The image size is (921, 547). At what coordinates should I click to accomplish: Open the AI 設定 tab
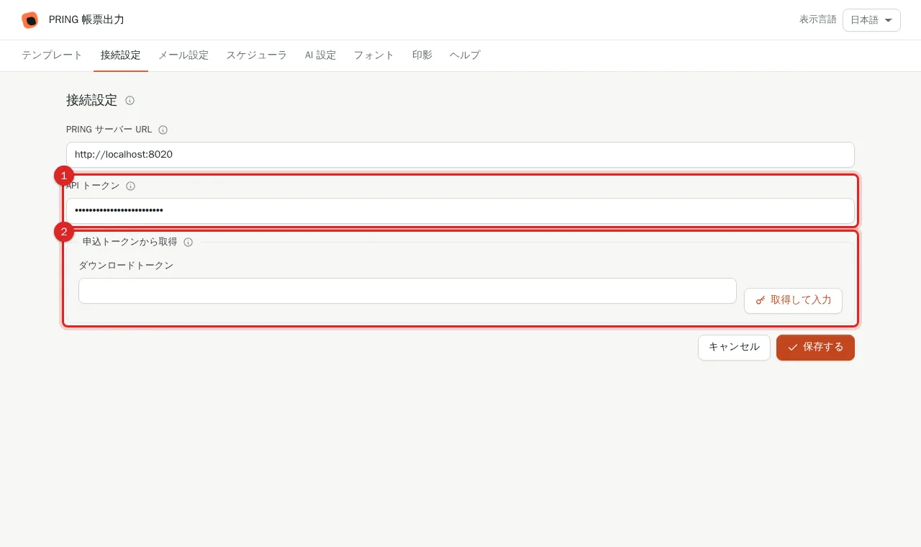320,55
